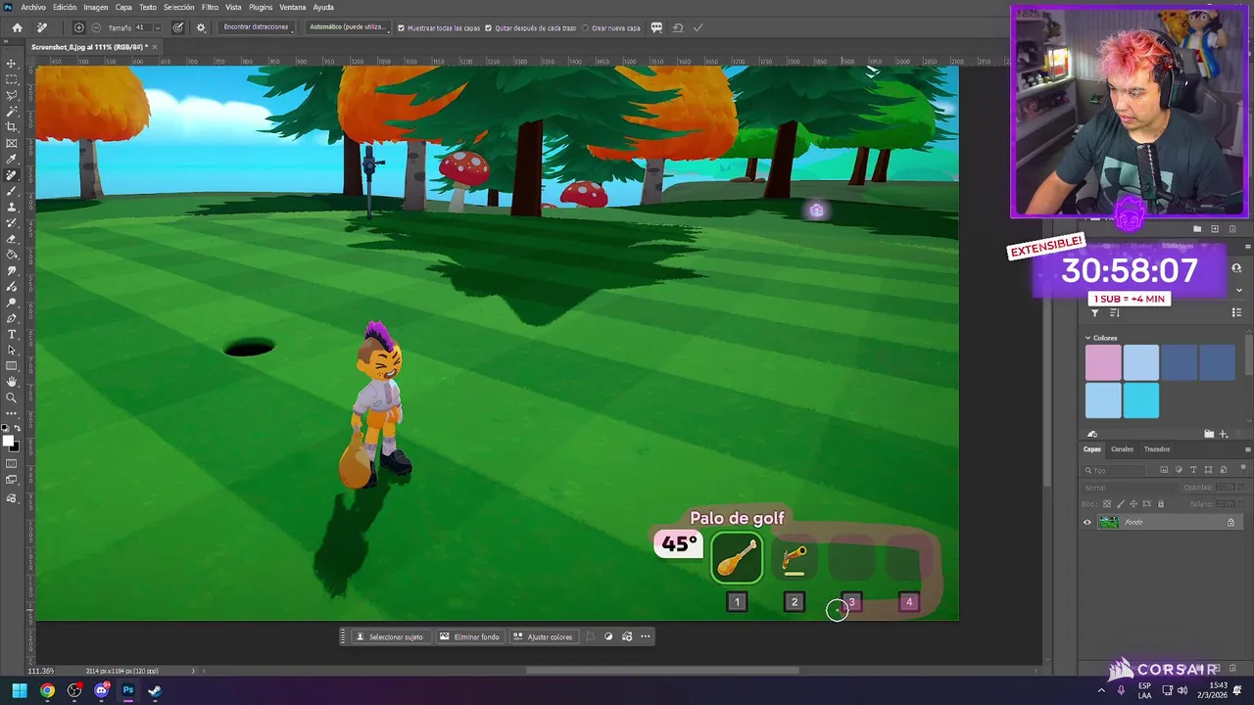Open the Home screen icon
The image size is (1254, 705).
click(x=17, y=27)
